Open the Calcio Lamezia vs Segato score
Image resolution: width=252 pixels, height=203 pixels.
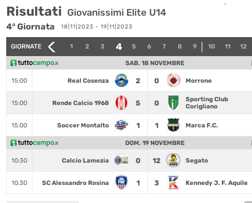tap(147, 161)
